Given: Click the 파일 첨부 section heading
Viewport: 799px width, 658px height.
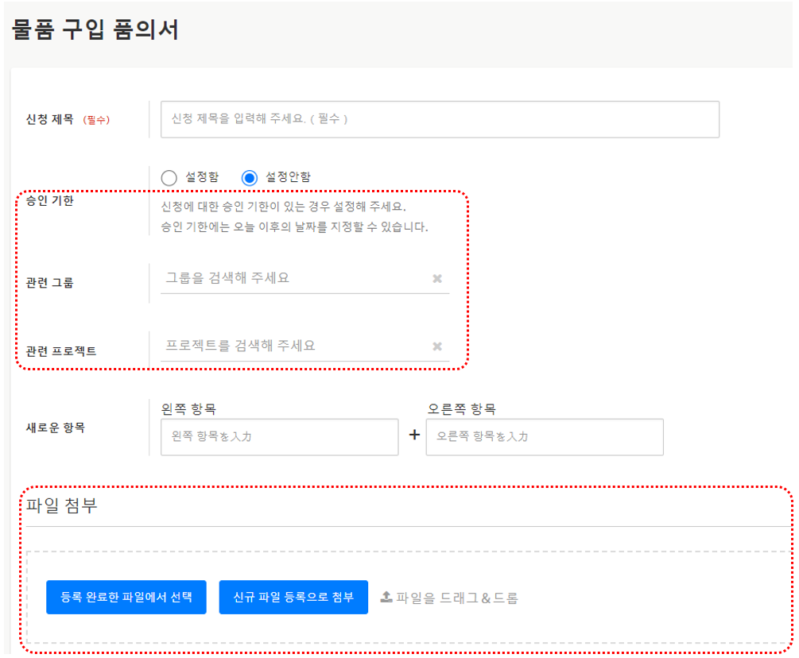Looking at the screenshot, I should pos(62,505).
